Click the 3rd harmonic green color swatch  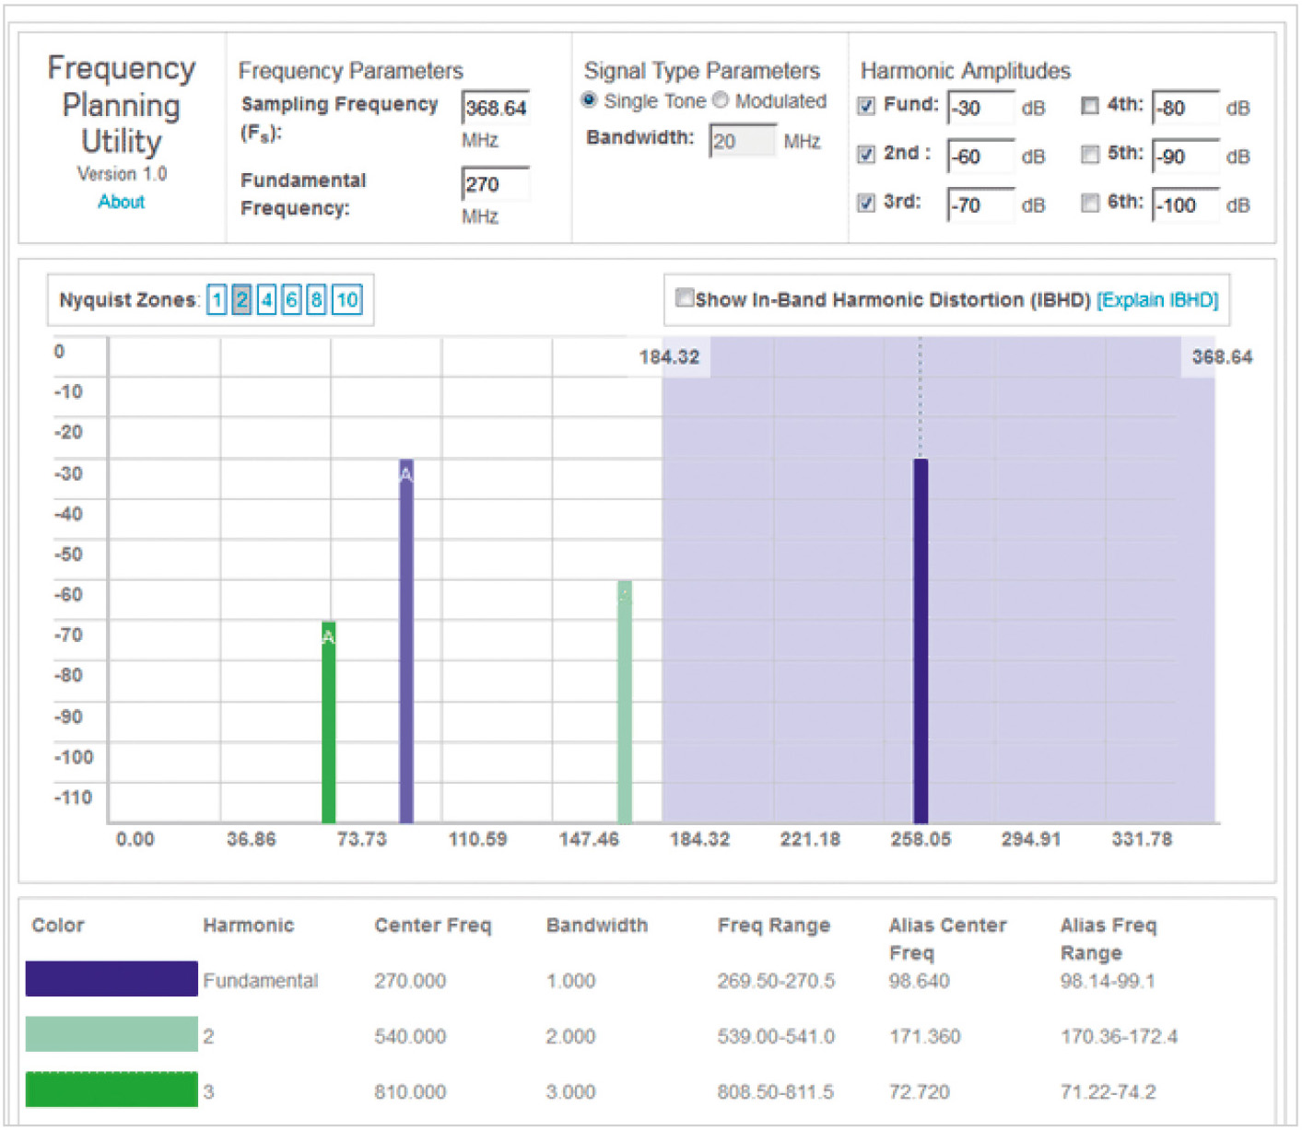point(111,1089)
